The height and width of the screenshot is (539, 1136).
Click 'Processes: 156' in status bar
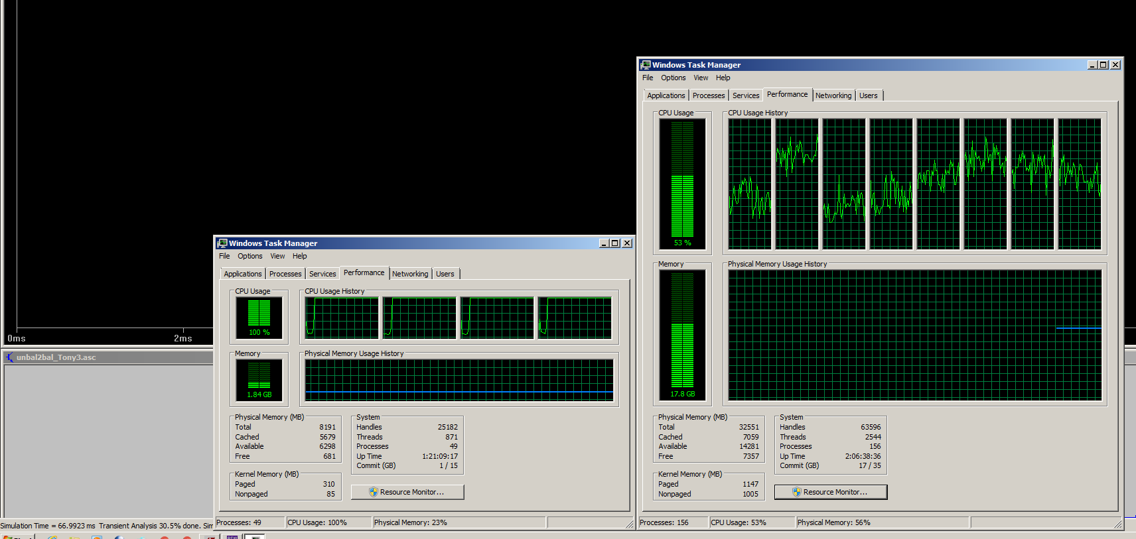pos(664,522)
